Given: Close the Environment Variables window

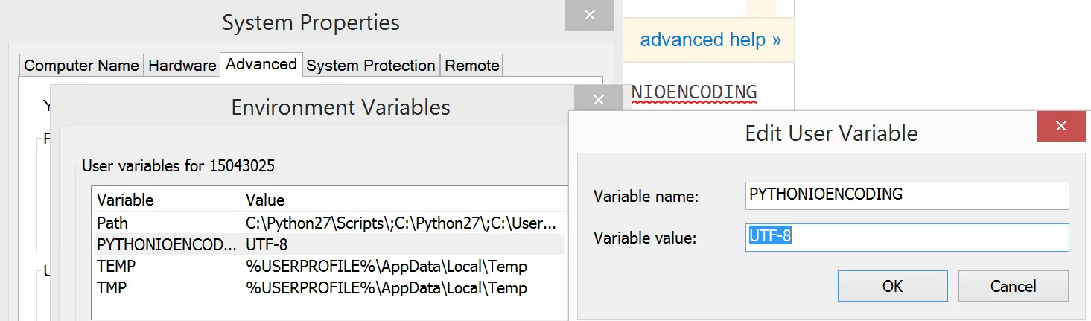Looking at the screenshot, I should coord(599,100).
